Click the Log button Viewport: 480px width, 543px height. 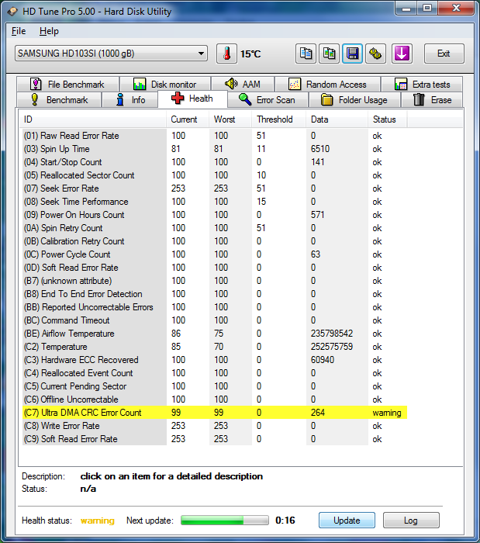411,521
